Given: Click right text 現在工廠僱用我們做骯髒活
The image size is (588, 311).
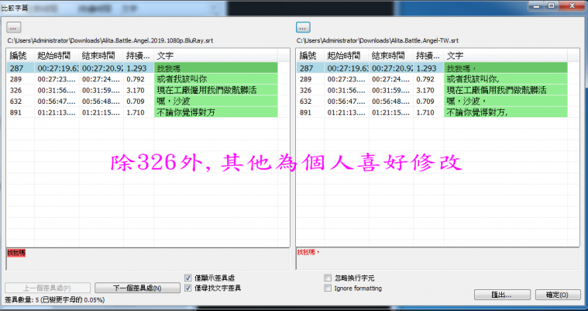Looking at the screenshot, I should (x=497, y=90).
